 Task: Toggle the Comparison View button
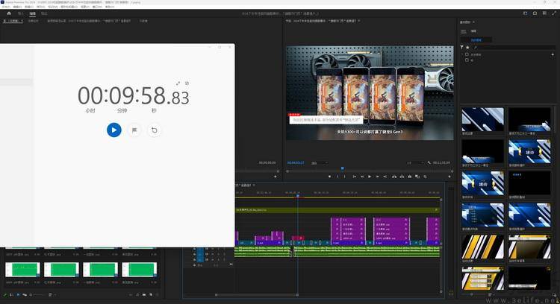pos(417,177)
